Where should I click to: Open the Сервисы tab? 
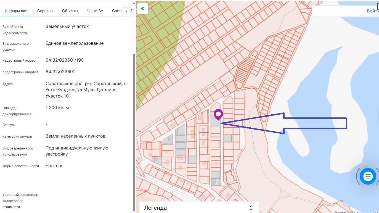45,11
